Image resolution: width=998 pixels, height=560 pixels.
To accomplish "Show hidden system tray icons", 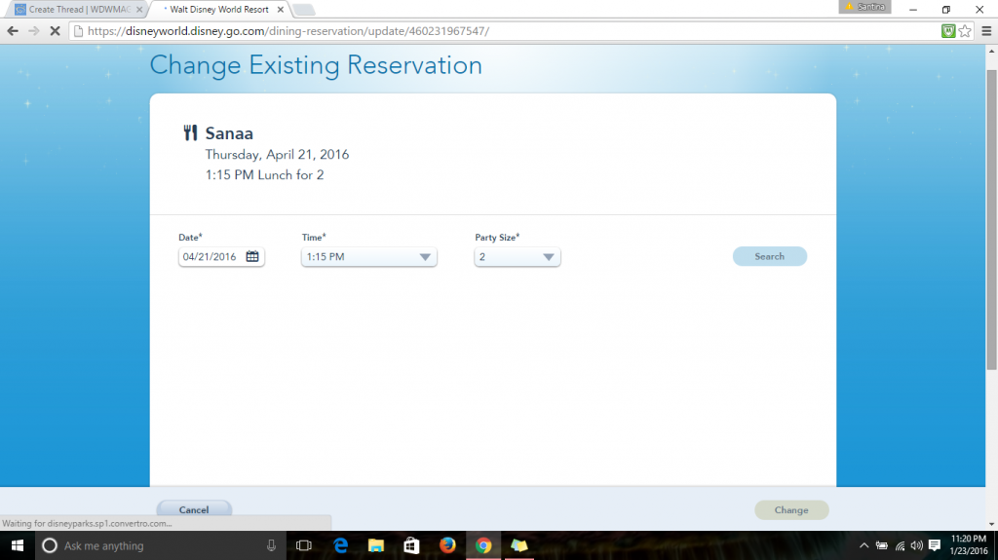I will (864, 545).
